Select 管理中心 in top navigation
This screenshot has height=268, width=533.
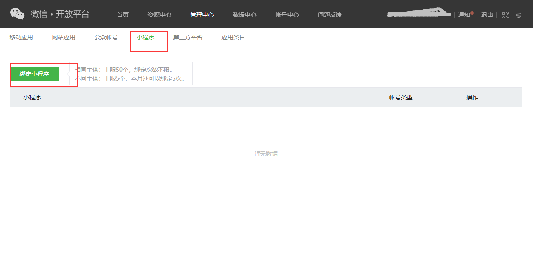pyautogui.click(x=202, y=15)
